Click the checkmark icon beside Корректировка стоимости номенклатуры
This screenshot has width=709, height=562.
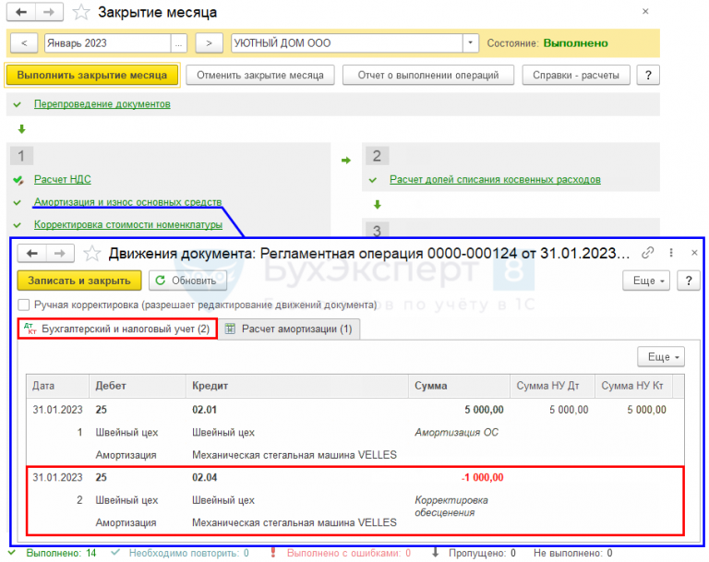click(x=18, y=225)
